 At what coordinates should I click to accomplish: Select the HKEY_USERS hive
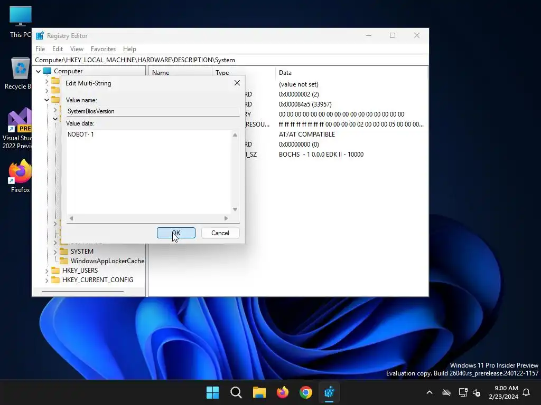click(x=80, y=271)
